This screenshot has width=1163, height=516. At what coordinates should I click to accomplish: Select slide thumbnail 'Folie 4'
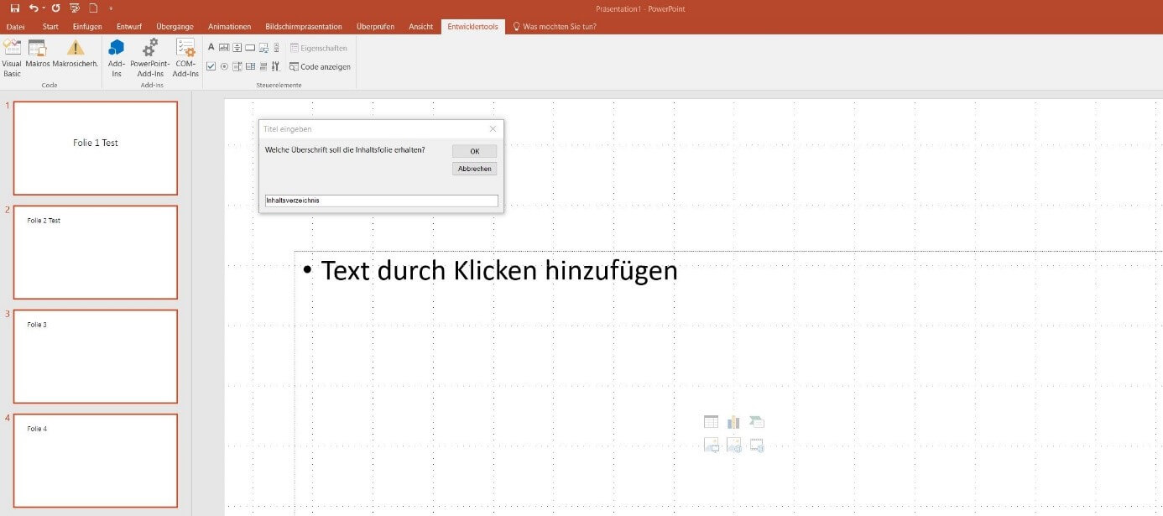pyautogui.click(x=96, y=460)
